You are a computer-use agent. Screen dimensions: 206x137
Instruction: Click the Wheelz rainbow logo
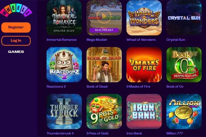coord(16,12)
